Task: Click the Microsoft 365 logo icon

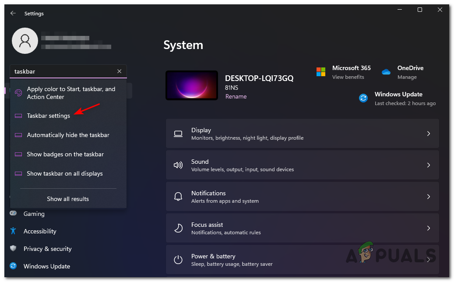Action: click(x=321, y=72)
